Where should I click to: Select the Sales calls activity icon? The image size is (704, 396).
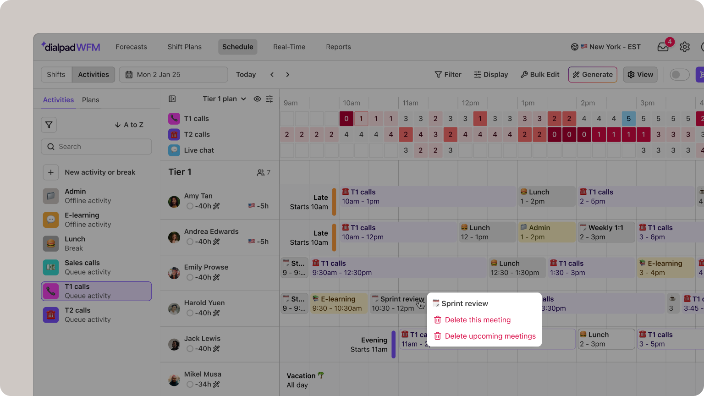[x=51, y=268]
